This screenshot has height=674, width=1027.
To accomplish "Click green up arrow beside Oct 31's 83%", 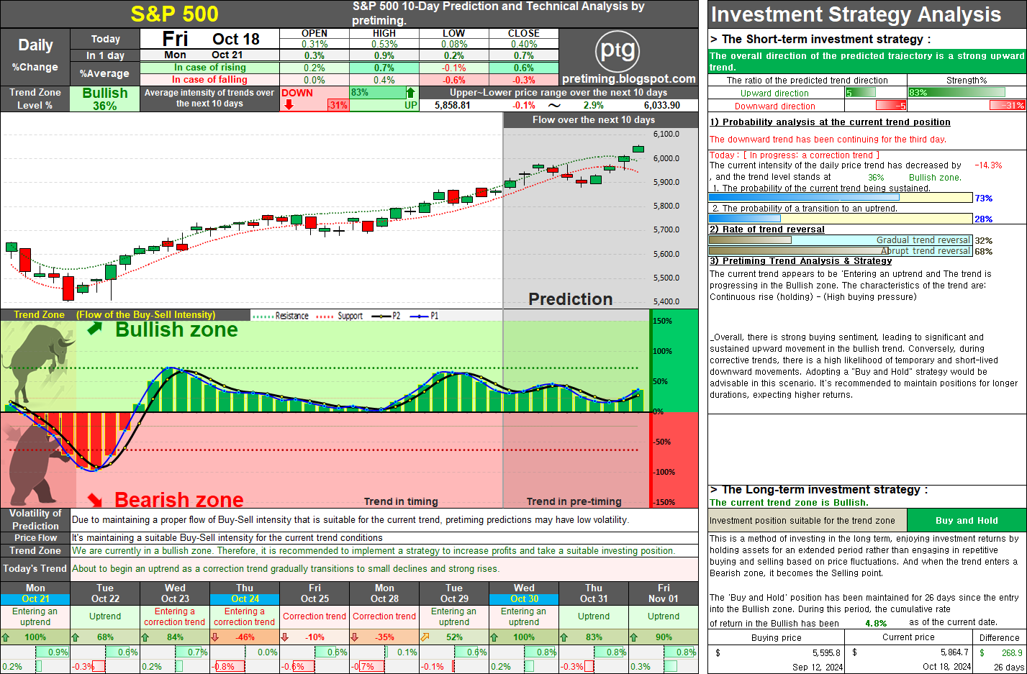I will pos(564,637).
